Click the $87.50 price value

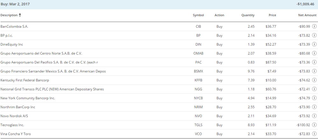(271, 62)
